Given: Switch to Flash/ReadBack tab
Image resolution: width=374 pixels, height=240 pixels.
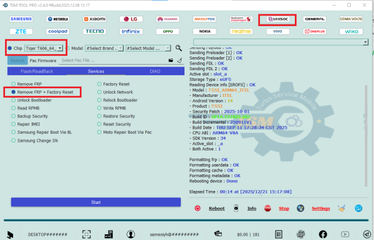Looking at the screenshot, I should pyautogui.click(x=37, y=72).
